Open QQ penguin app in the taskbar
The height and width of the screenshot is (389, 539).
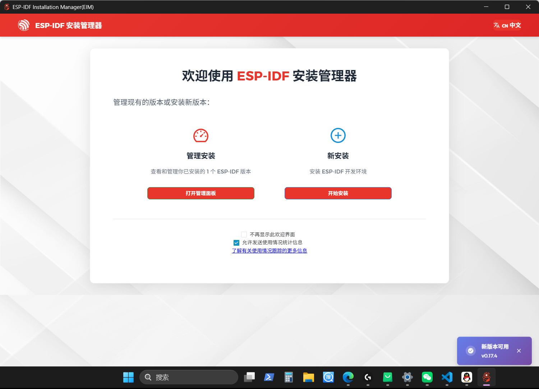(467, 378)
